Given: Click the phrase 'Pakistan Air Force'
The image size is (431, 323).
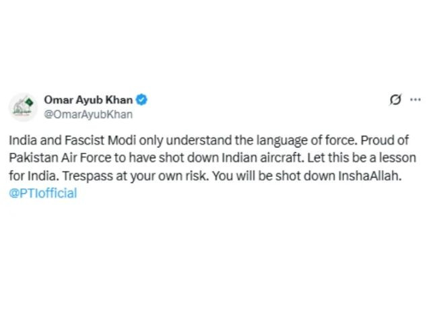Looking at the screenshot, I should (x=60, y=158).
